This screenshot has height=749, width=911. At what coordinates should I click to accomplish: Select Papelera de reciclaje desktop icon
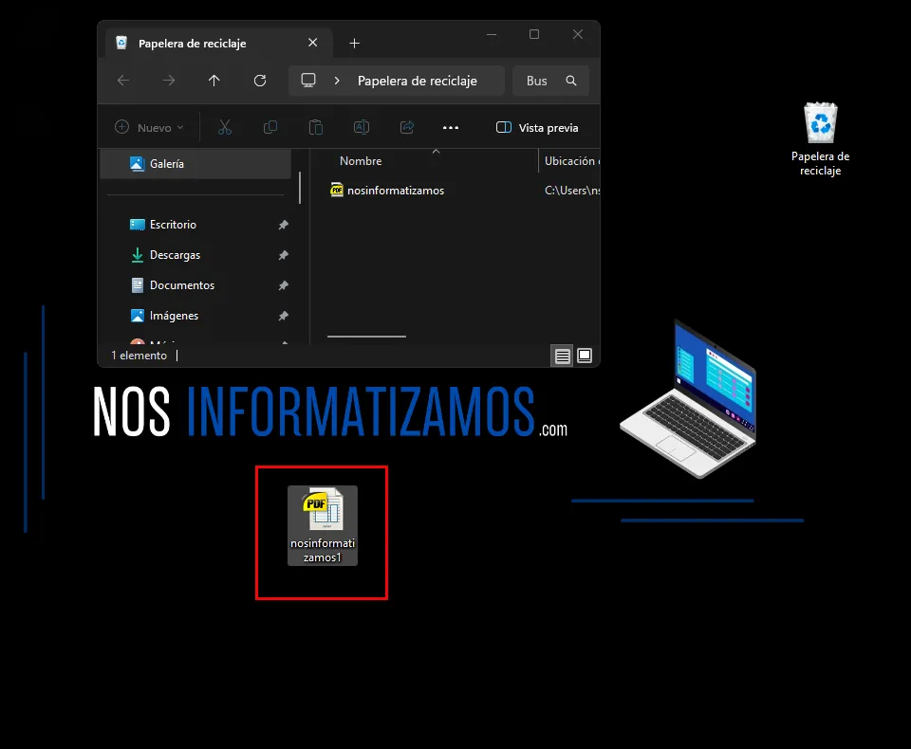(x=820, y=139)
